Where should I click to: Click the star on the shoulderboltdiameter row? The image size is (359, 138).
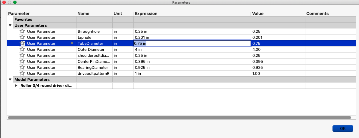pyautogui.click(x=22, y=55)
